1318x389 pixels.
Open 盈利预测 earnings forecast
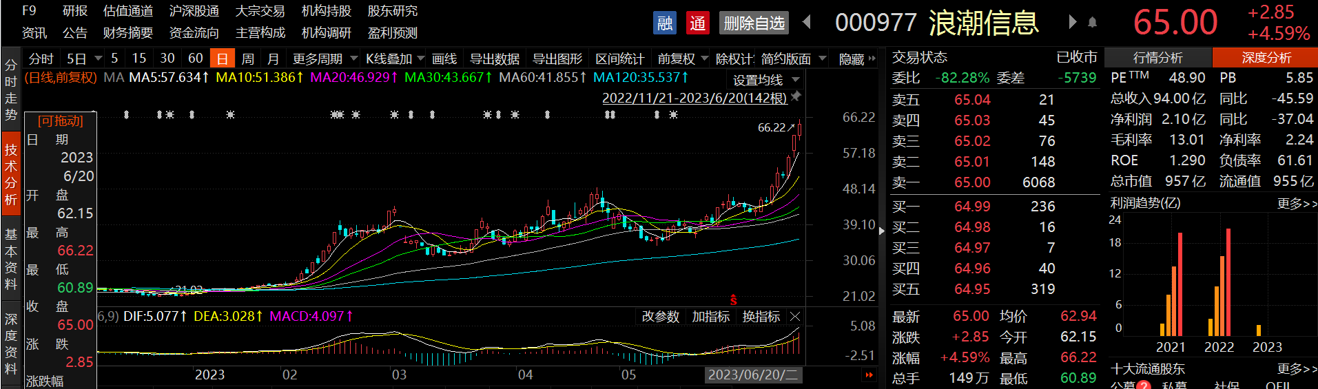click(392, 32)
